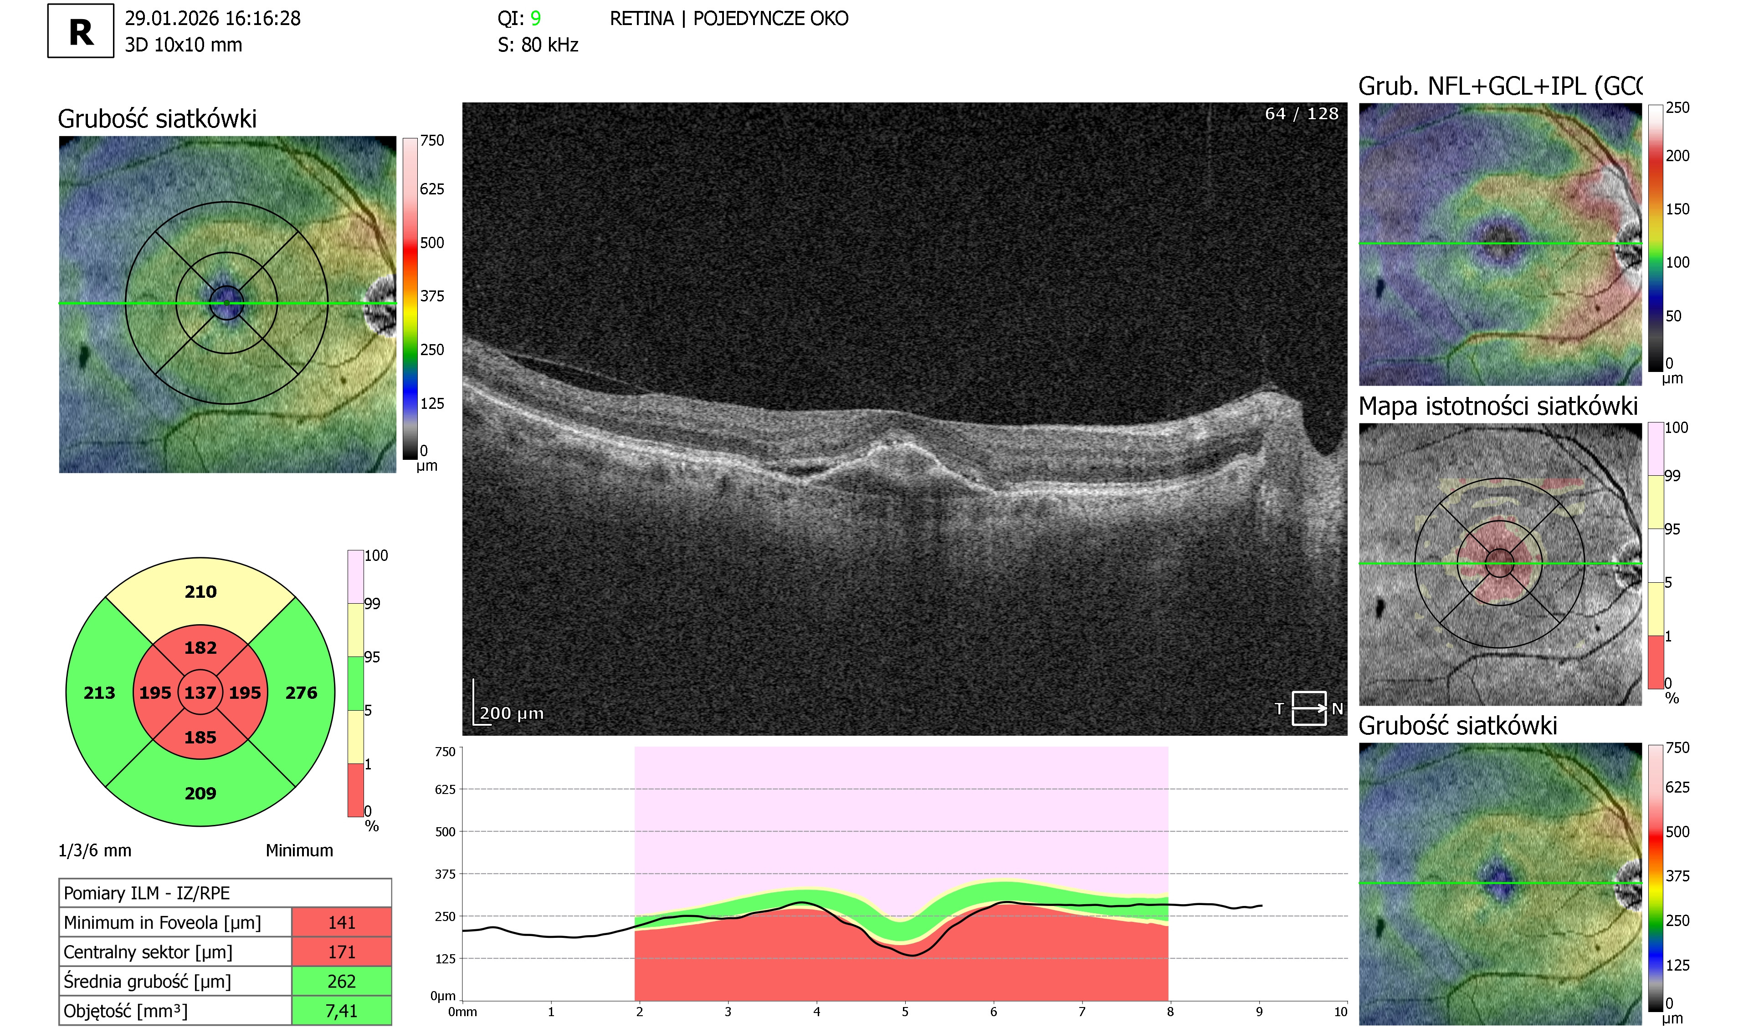The height and width of the screenshot is (1033, 1759).
Task: Click the Centralny sektor value 171
Action: (341, 952)
